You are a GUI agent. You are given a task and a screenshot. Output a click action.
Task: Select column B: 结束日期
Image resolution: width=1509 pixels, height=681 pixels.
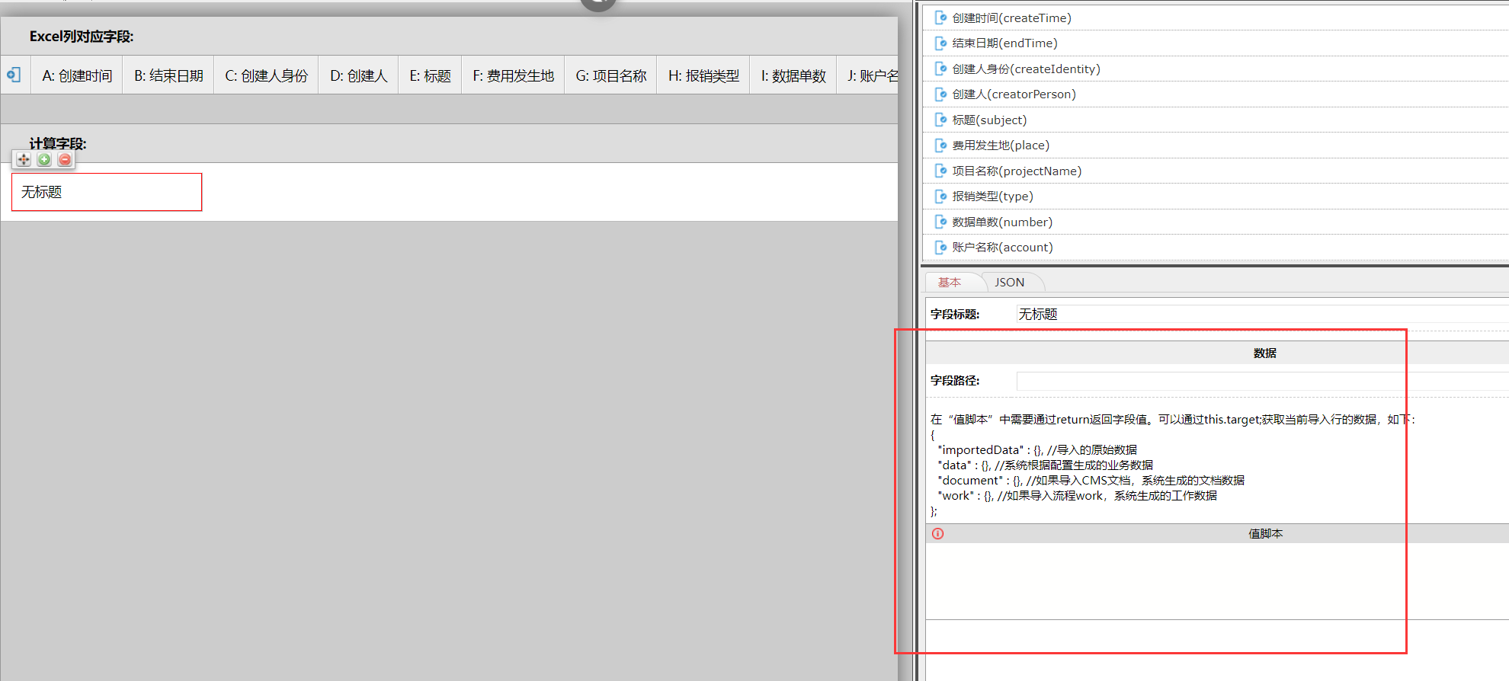click(x=168, y=75)
